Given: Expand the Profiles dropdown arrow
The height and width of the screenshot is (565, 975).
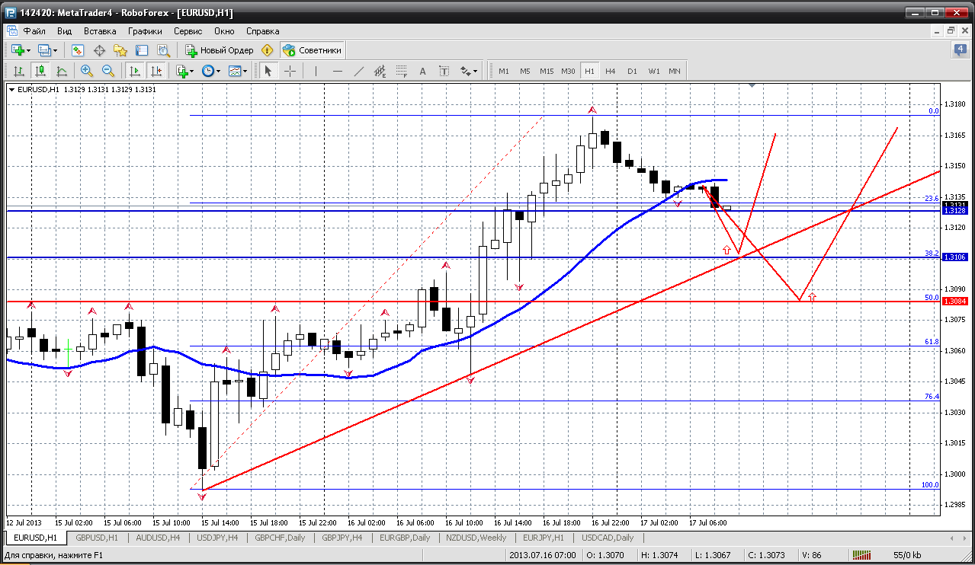Looking at the screenshot, I should (56, 50).
